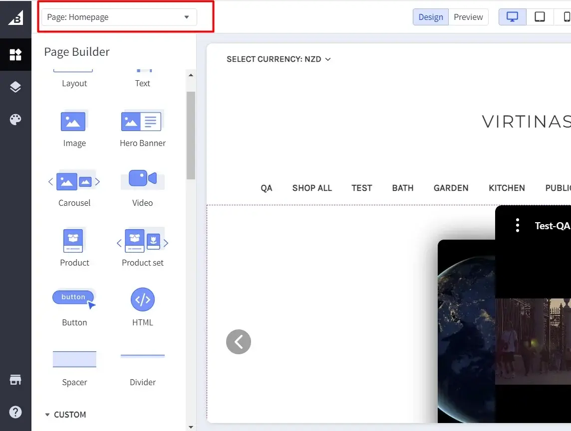Open the Help icon at bottom sidebar
The image size is (571, 431).
tap(15, 412)
